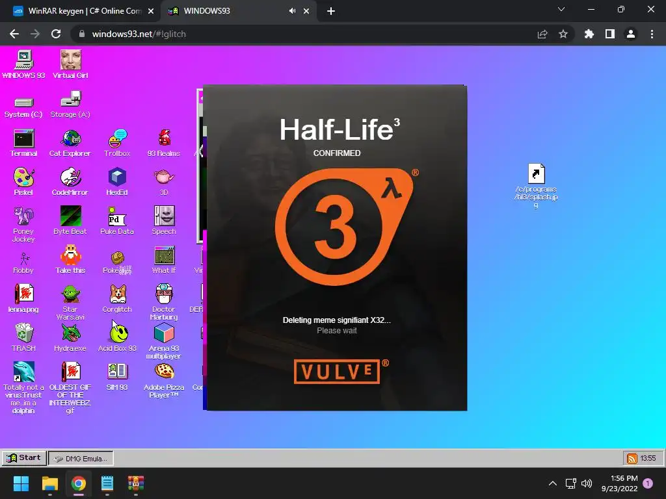Launch the SIM 93 icon

[x=117, y=377]
